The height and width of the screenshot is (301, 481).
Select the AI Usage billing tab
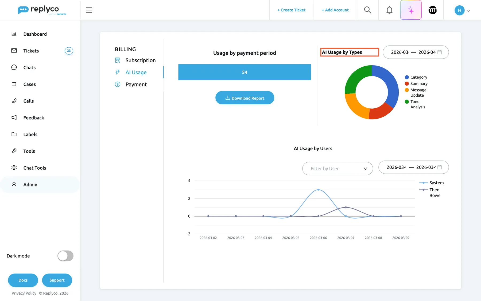(131, 72)
